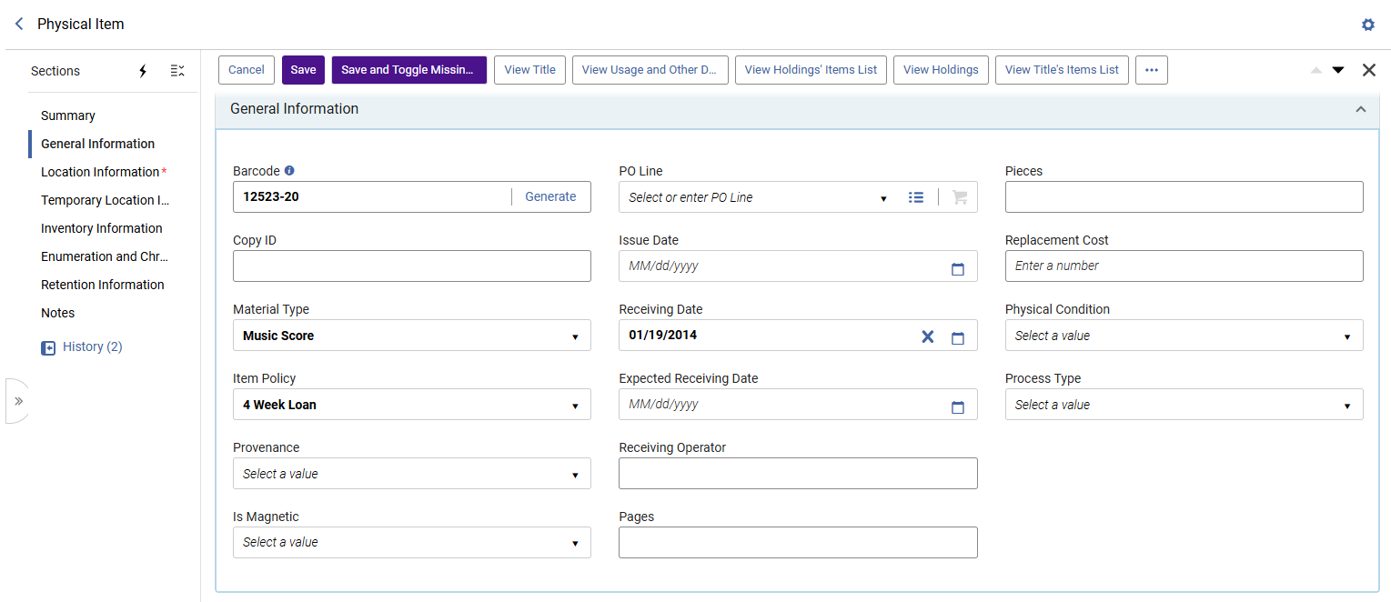Open the Material Type dropdown

coord(412,336)
